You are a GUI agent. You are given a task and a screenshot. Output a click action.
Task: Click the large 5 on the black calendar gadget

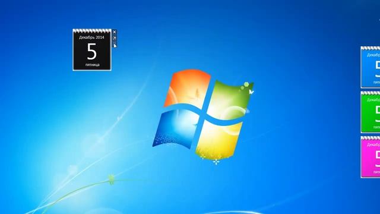[92, 52]
